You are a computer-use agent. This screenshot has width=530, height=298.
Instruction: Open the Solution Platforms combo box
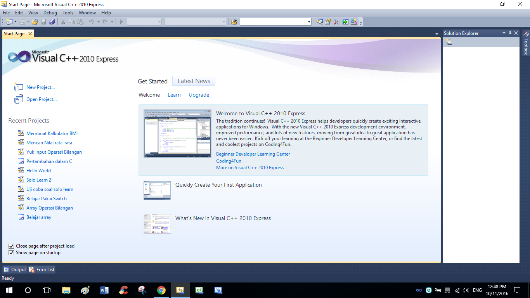click(x=195, y=22)
